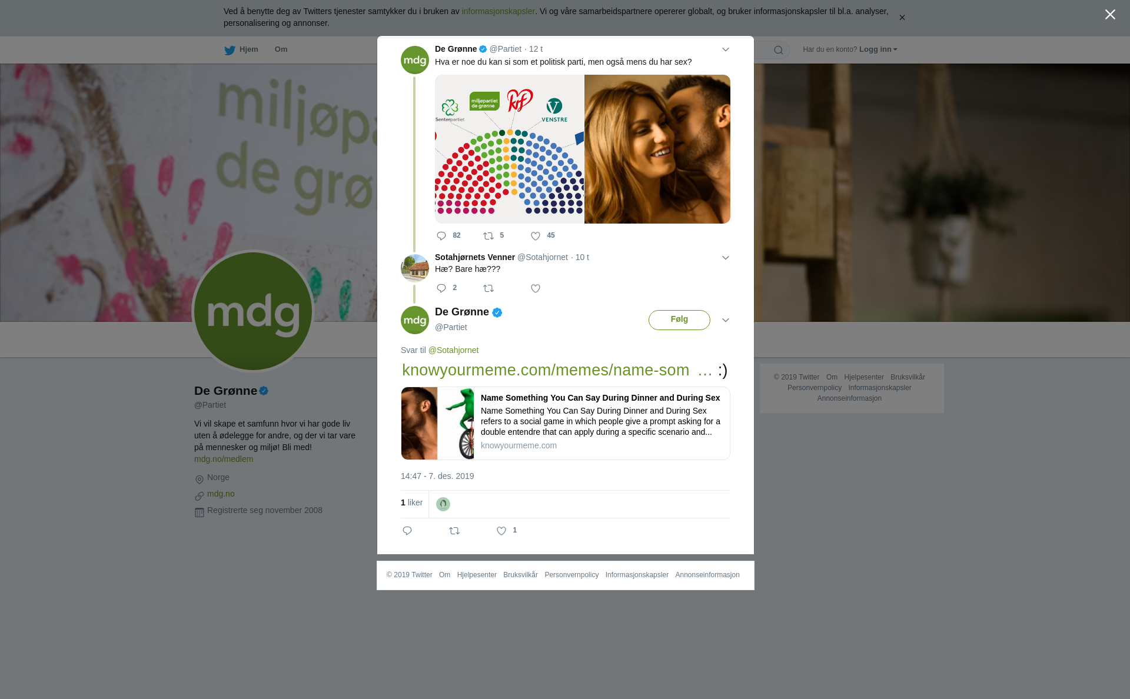1130x699 pixels.
Task: Open the Om menu item in top navigation
Action: [281, 49]
